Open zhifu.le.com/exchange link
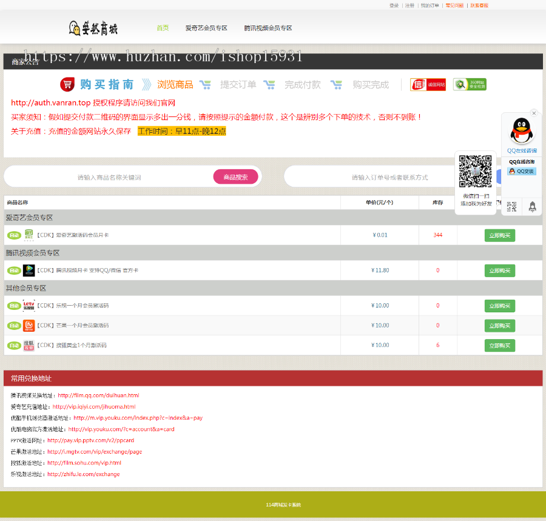 tap(84, 474)
